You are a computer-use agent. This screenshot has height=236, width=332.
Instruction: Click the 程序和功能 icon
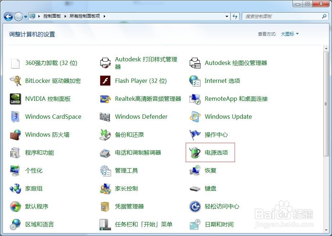pyautogui.click(x=15, y=153)
